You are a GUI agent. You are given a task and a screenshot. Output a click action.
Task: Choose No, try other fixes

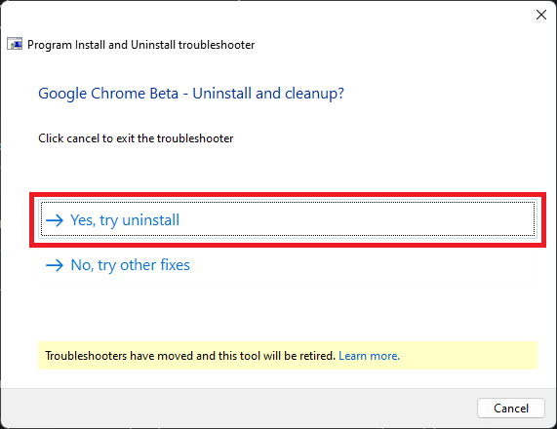click(288, 265)
